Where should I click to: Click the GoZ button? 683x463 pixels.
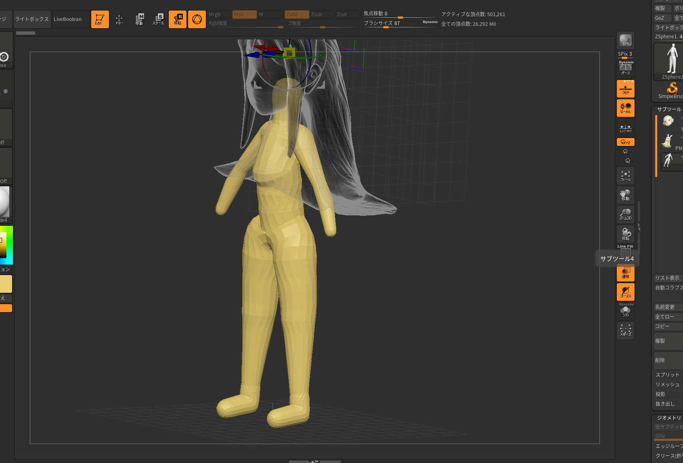(662, 18)
